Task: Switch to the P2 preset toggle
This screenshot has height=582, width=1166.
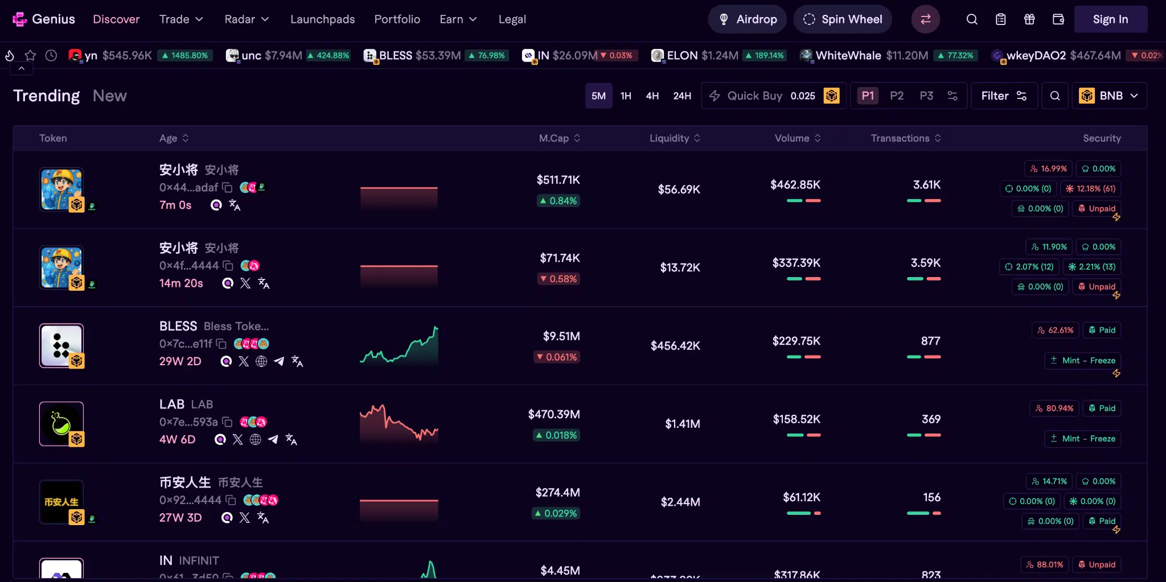Action: (896, 96)
